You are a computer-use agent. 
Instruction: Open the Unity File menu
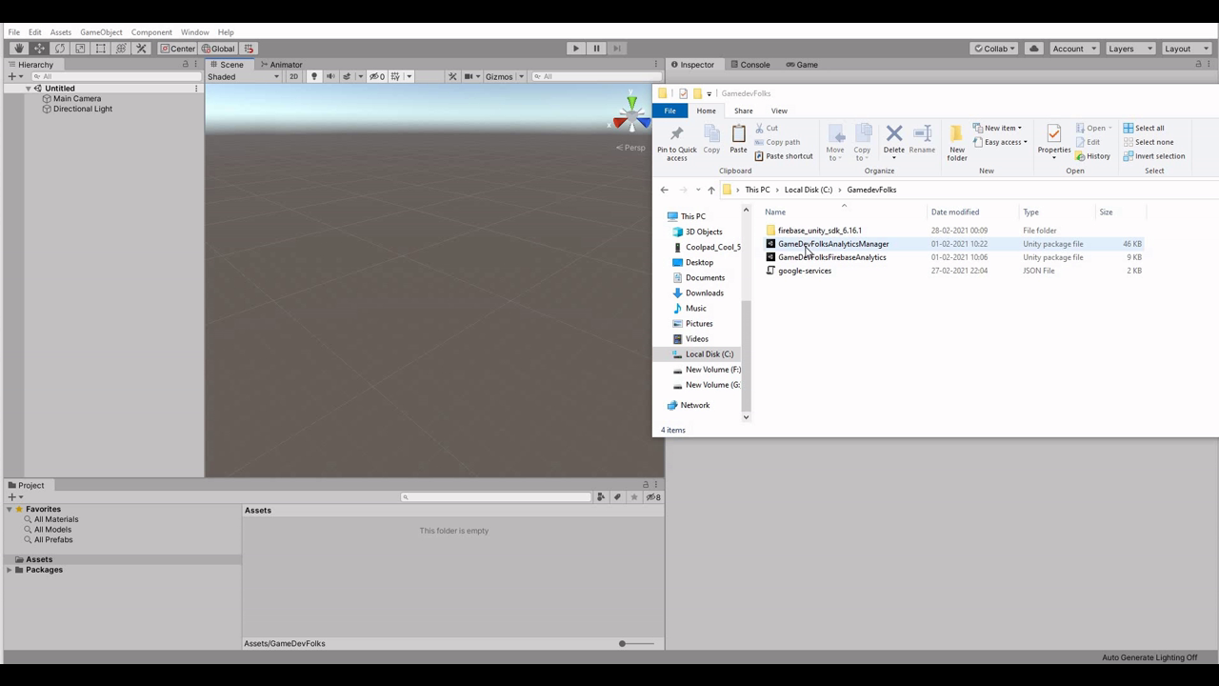point(14,32)
